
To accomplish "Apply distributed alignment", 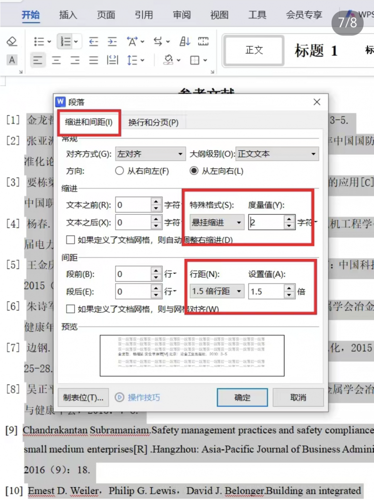I will tap(112, 60).
